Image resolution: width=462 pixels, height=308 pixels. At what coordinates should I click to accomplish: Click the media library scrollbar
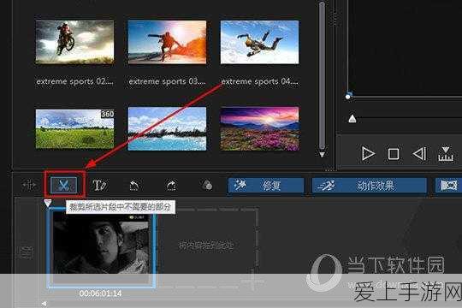click(x=322, y=75)
